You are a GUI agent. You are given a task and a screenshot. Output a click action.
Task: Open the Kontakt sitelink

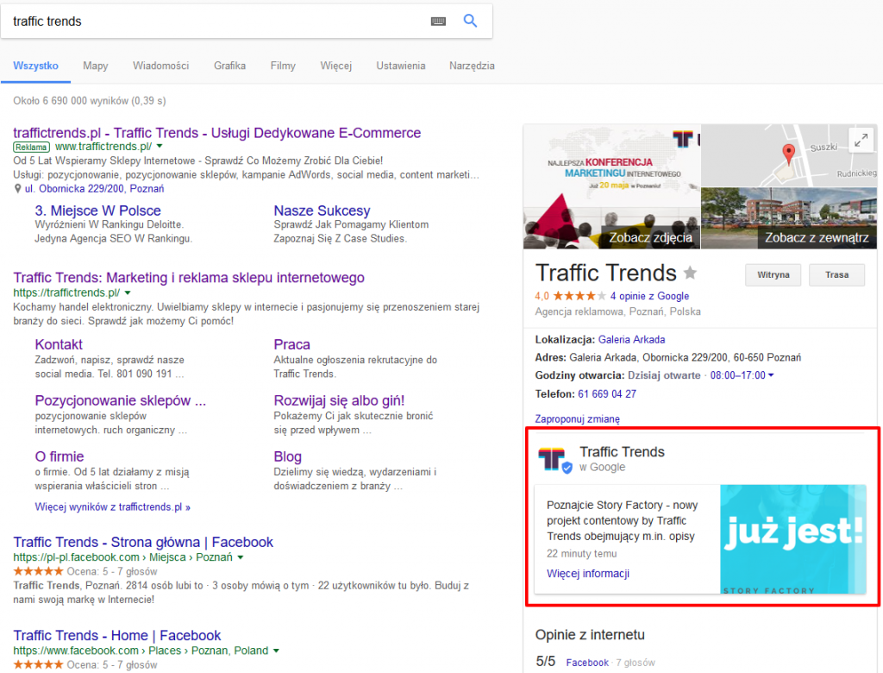click(59, 344)
